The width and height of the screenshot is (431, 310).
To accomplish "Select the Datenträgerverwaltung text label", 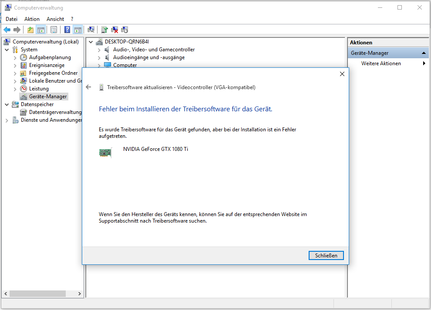I will coord(56,112).
